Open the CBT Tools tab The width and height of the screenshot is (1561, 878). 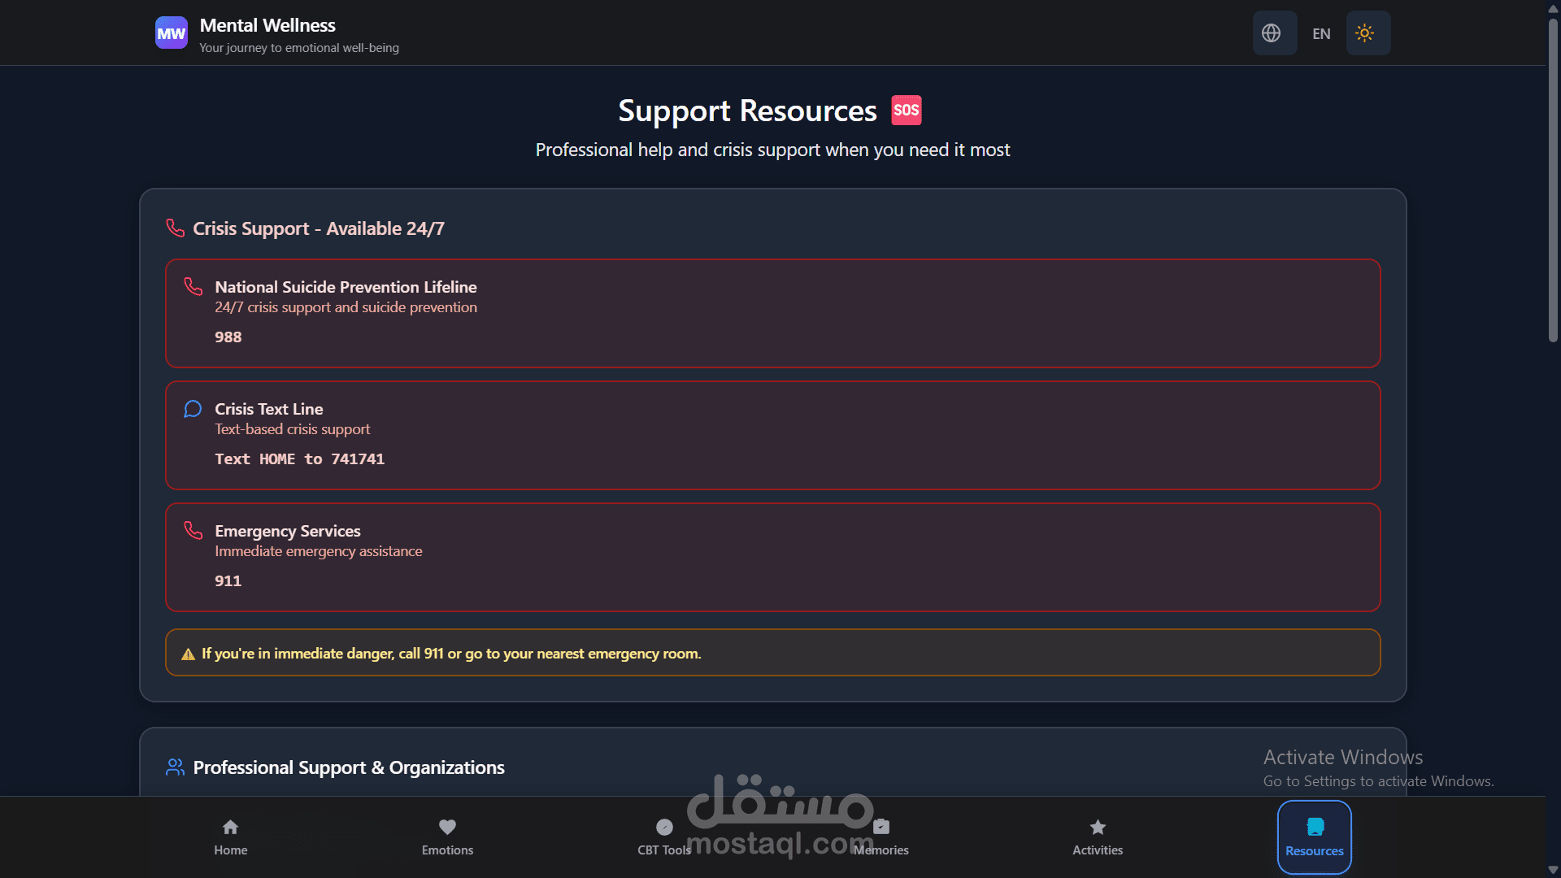[x=664, y=837]
